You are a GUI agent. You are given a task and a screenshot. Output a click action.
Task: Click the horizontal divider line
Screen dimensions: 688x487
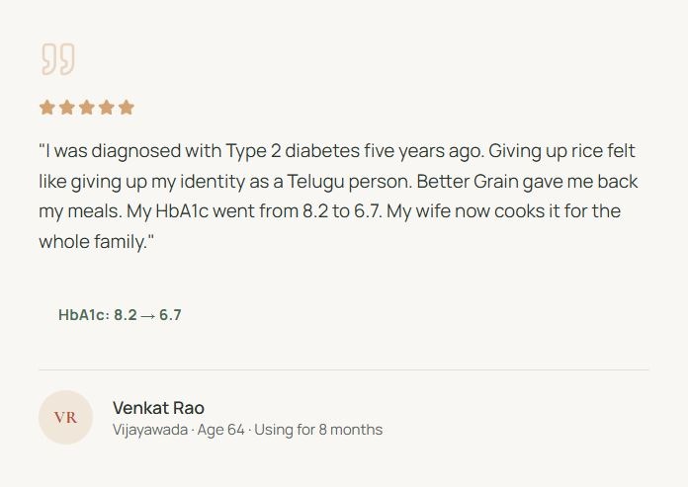click(343, 369)
